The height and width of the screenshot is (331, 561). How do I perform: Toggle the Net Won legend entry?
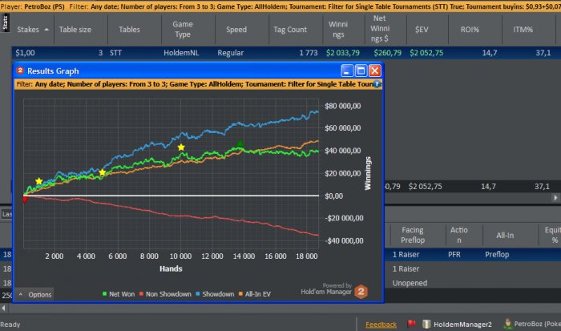pos(119,294)
